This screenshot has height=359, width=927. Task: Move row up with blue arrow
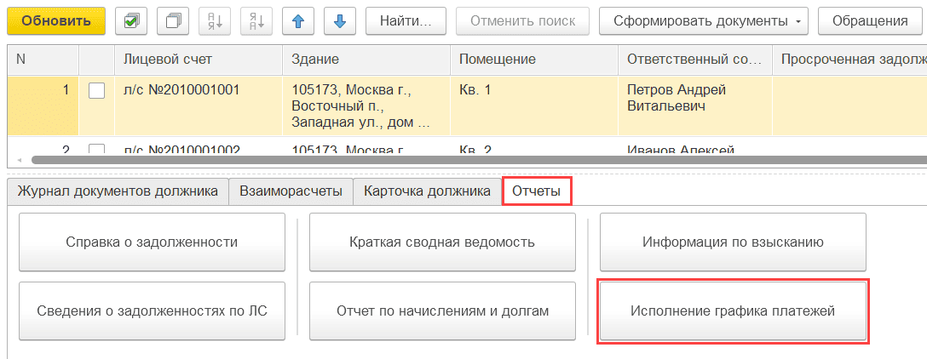(299, 21)
